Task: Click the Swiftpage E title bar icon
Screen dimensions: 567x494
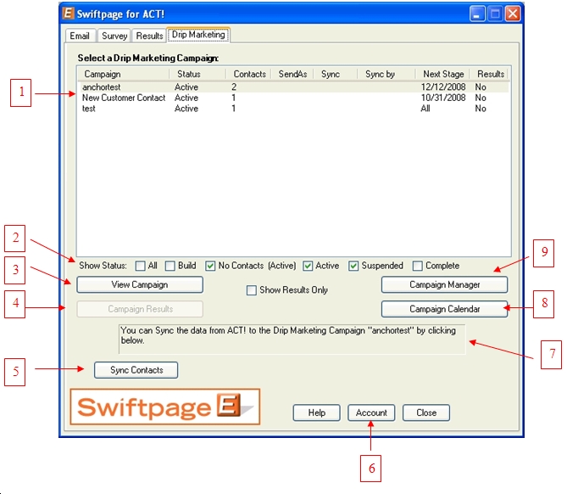Action: pos(69,13)
